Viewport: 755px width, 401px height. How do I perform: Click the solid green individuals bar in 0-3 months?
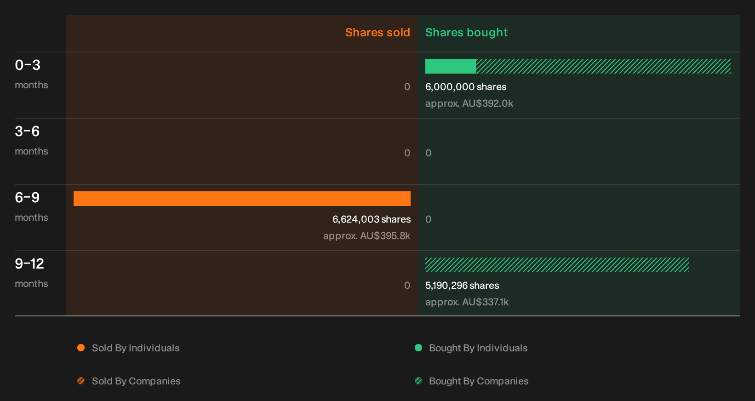coord(451,66)
